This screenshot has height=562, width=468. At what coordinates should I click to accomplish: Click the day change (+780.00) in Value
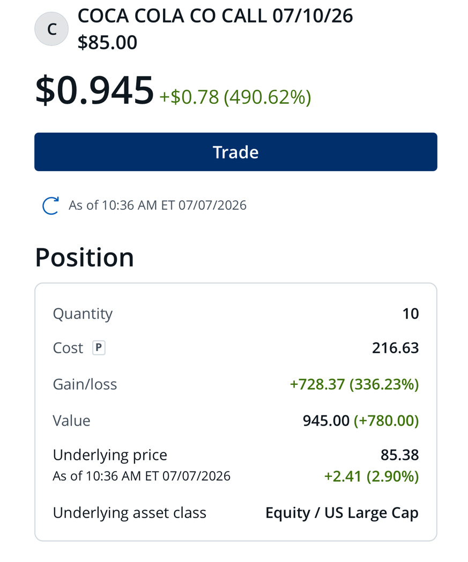pos(387,421)
